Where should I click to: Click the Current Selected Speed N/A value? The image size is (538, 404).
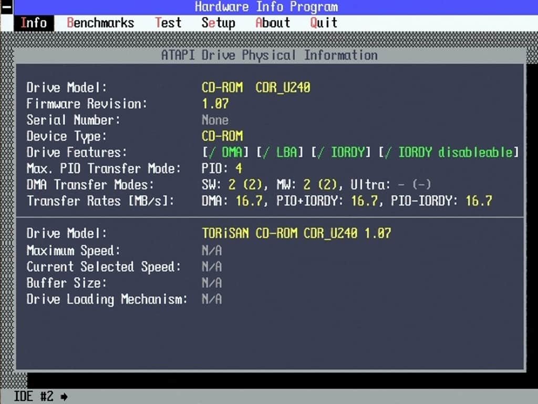point(212,267)
